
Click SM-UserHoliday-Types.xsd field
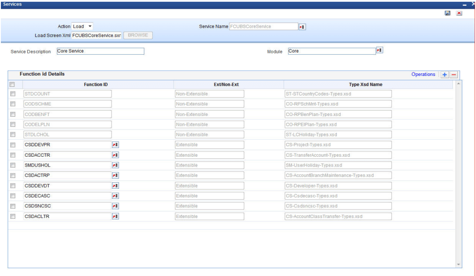pos(338,165)
